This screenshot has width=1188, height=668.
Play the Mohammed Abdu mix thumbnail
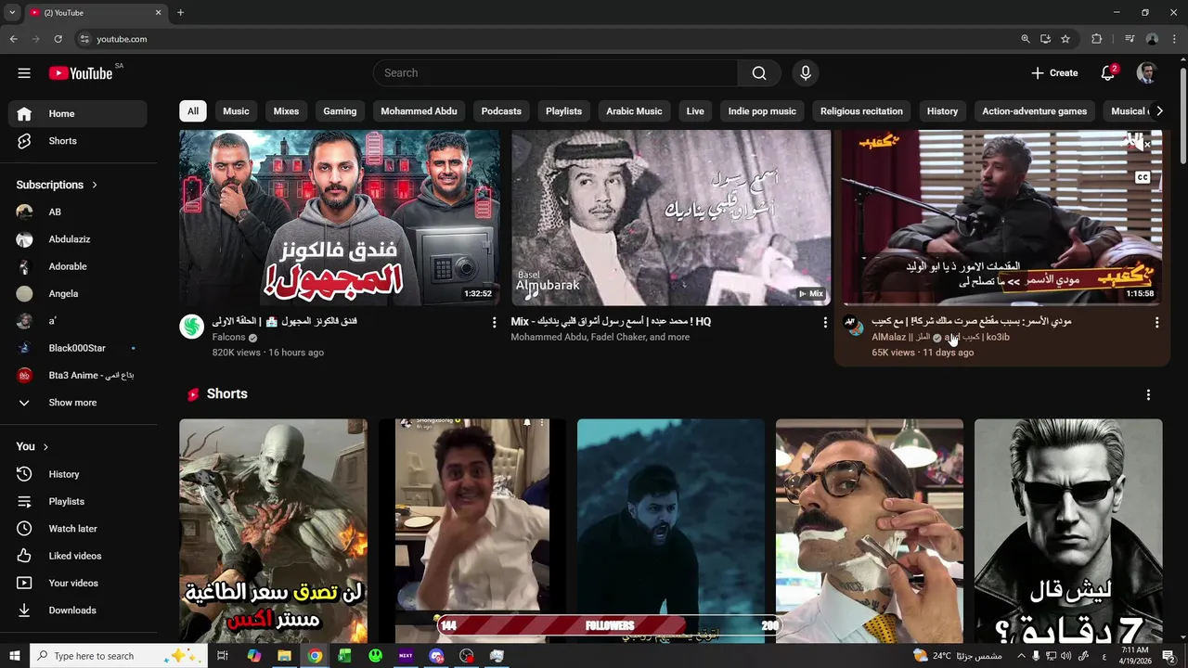671,218
